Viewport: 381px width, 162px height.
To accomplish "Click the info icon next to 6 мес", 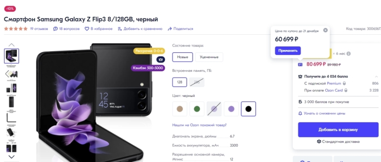I will [348, 54].
